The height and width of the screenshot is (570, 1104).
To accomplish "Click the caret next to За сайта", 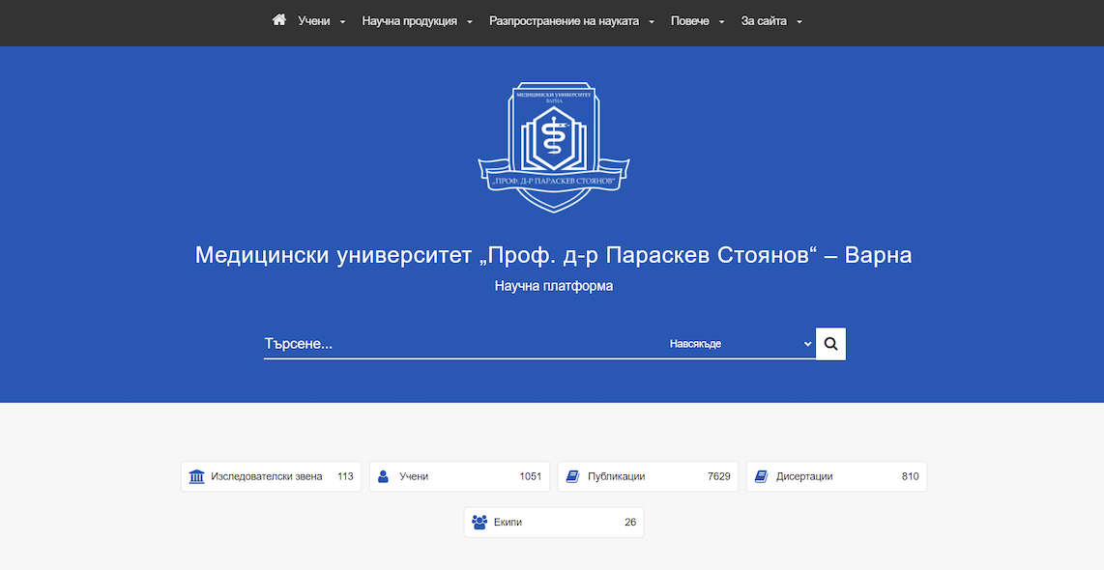I will pyautogui.click(x=799, y=22).
